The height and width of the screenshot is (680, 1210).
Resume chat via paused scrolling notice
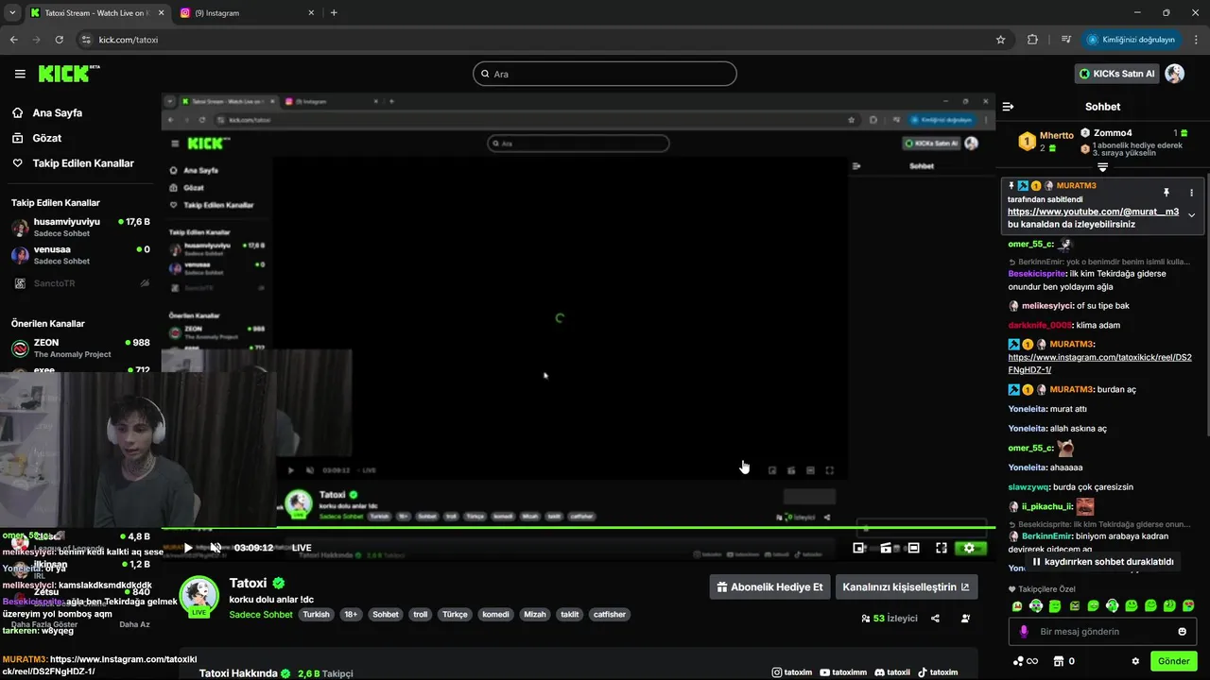click(x=1102, y=561)
